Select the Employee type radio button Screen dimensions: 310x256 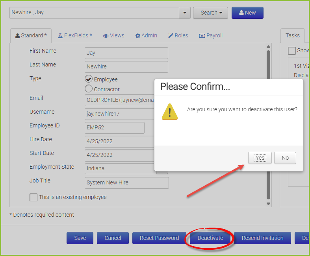point(89,79)
